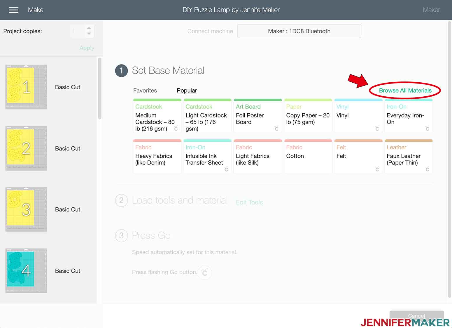Select mat 3 yellow thumbnail
Screen dimensions: 452x328
pos(26,209)
